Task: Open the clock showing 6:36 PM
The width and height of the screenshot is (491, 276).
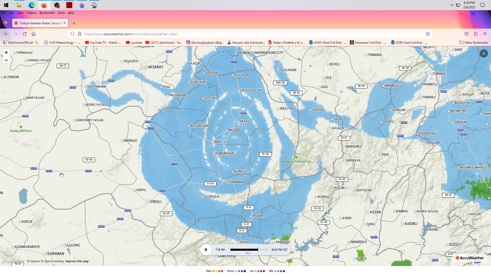Action: click(x=469, y=5)
